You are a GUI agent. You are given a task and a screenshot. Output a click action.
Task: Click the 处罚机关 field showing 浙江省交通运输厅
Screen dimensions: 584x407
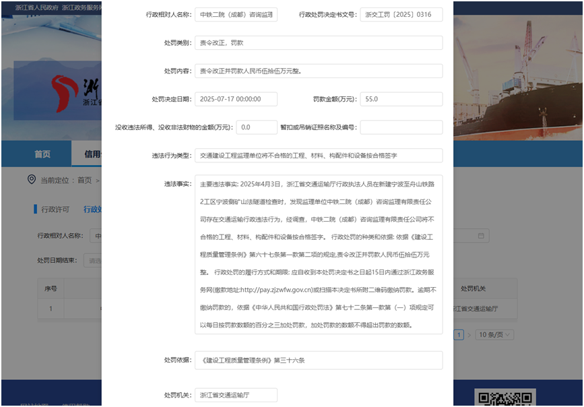point(236,395)
